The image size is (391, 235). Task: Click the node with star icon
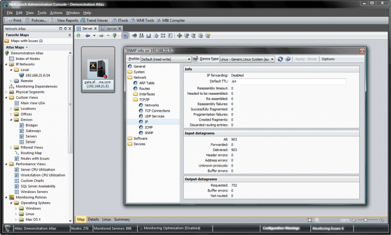click(208, 36)
